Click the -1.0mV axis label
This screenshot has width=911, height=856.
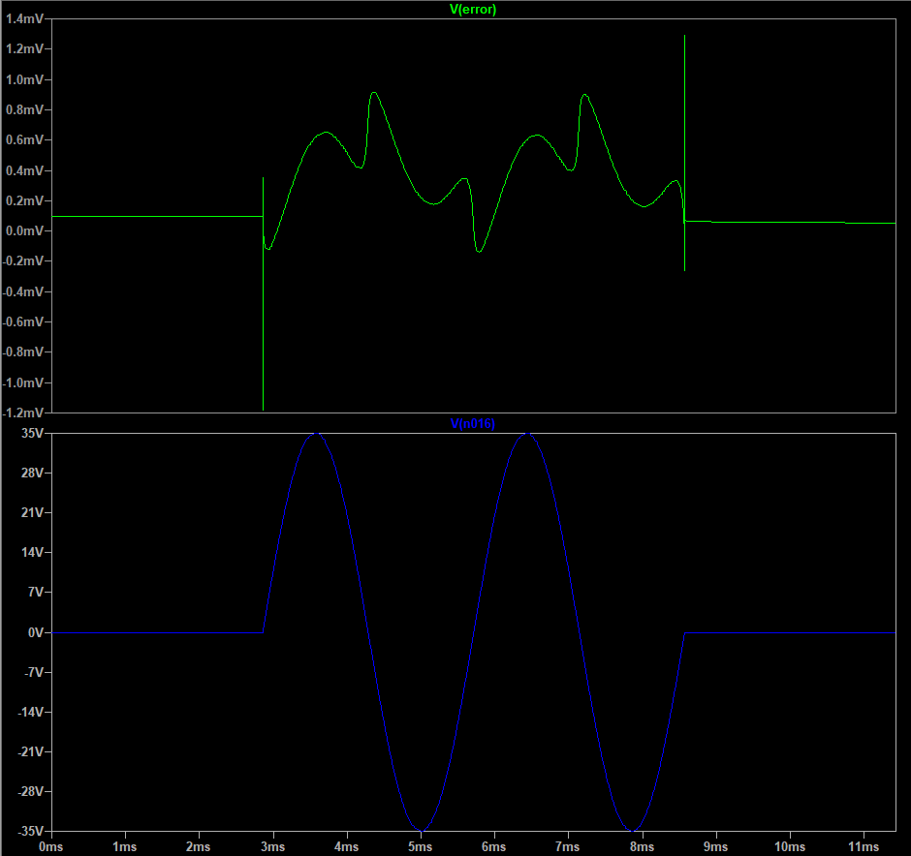tap(22, 383)
